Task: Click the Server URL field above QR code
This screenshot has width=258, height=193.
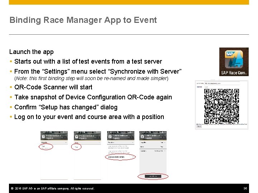Action: point(222,83)
